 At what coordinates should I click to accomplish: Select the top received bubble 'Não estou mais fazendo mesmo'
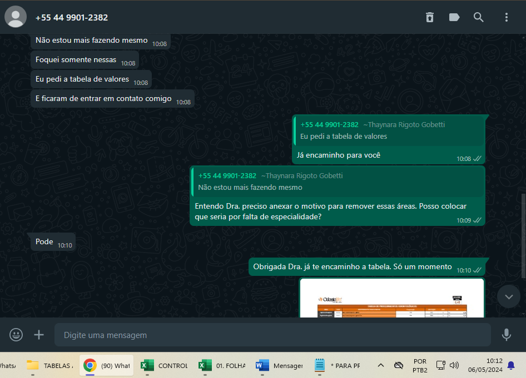(x=100, y=41)
